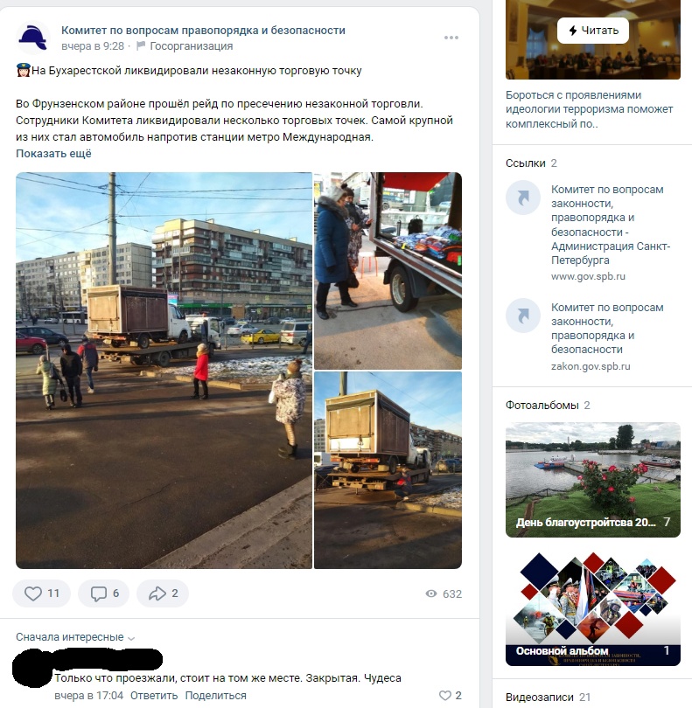Open the 'Основной альбом' album thumbnail

(592, 608)
